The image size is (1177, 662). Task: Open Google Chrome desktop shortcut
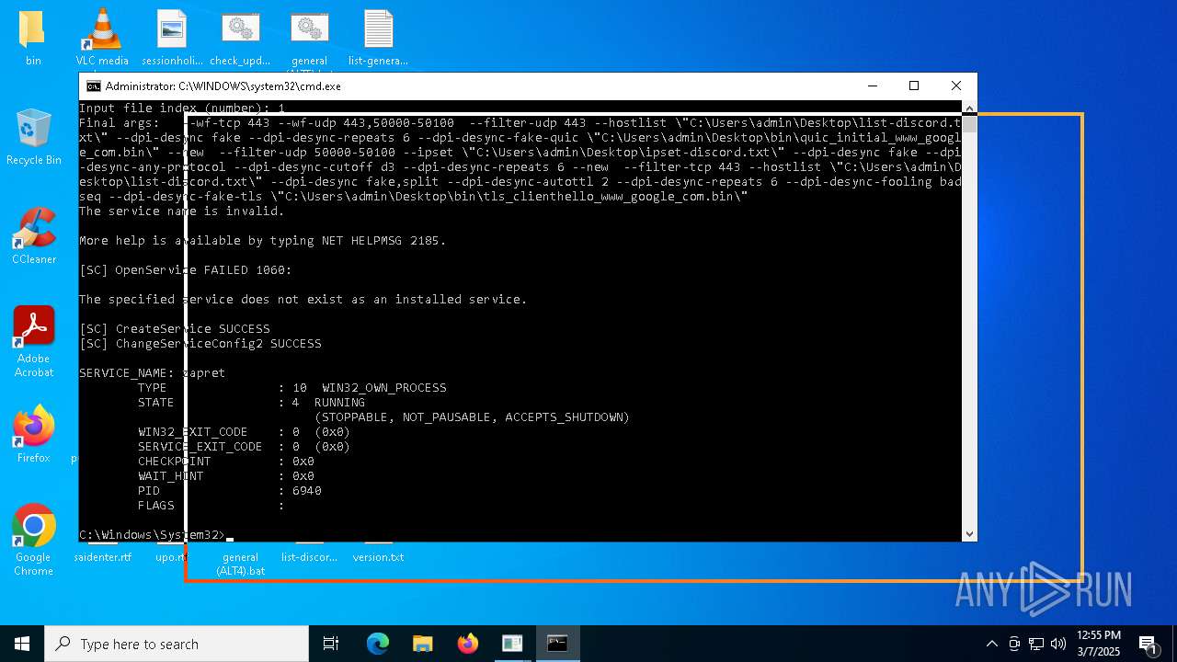click(x=34, y=540)
